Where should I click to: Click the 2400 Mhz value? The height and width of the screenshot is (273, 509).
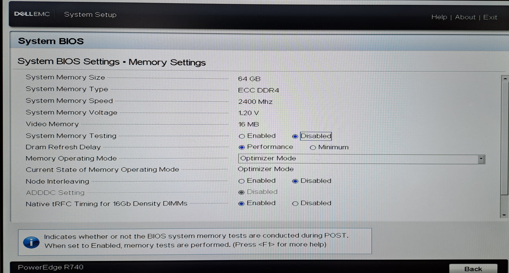(255, 102)
